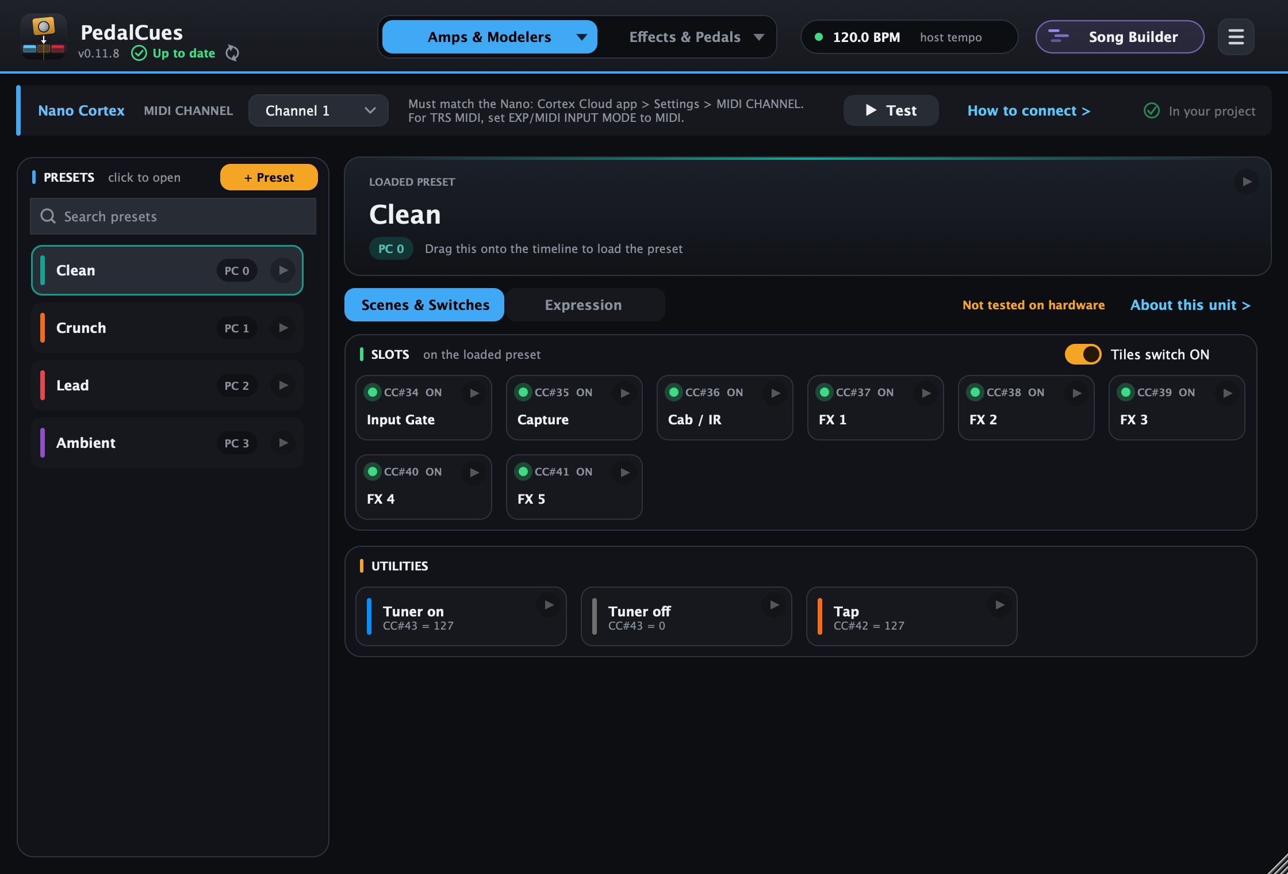Click the 120.0 BPM tempo display

tap(909, 37)
